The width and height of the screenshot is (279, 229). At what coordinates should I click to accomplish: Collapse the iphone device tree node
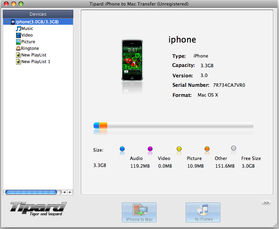(7, 22)
